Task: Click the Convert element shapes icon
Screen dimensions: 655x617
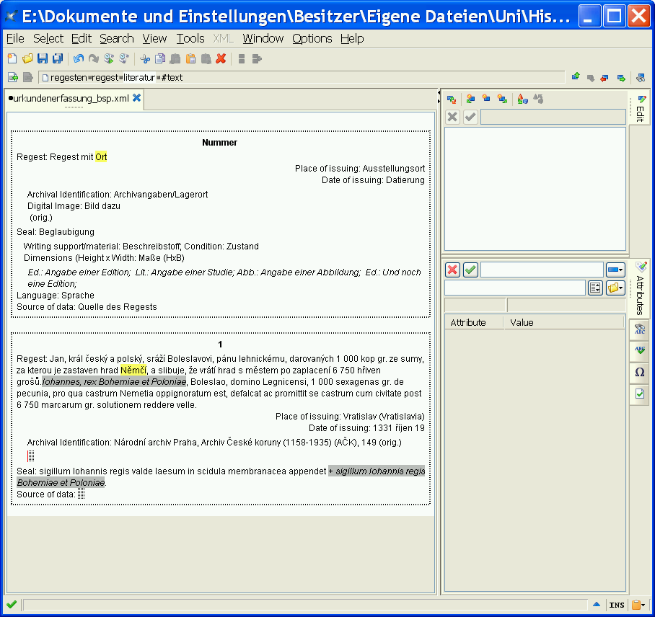Action: tap(522, 99)
